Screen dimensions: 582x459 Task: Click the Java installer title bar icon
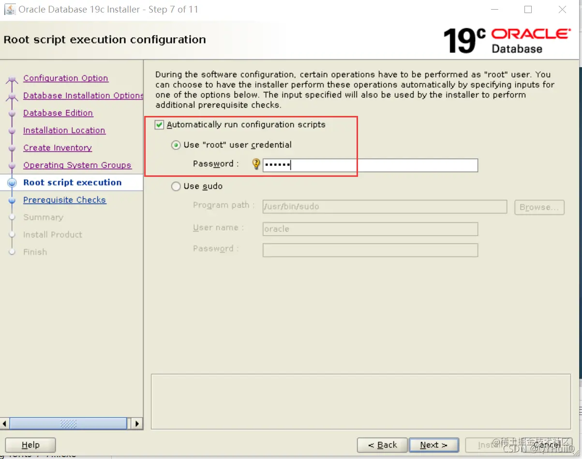click(10, 9)
